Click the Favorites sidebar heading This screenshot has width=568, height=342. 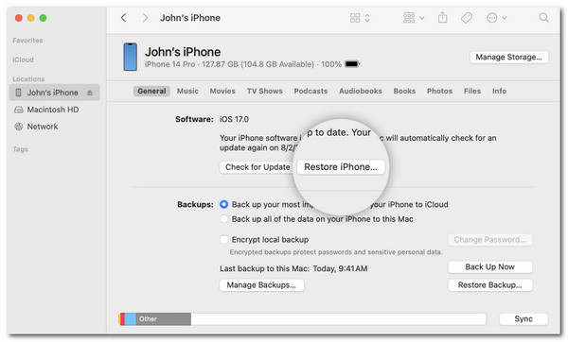[27, 41]
